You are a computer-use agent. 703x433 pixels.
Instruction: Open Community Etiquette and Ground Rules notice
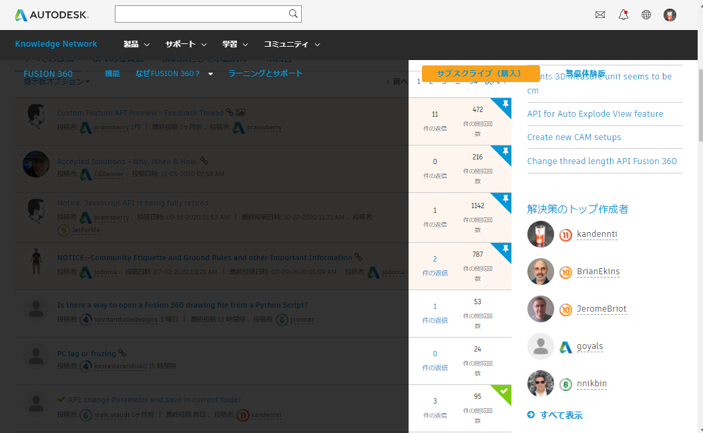click(204, 258)
